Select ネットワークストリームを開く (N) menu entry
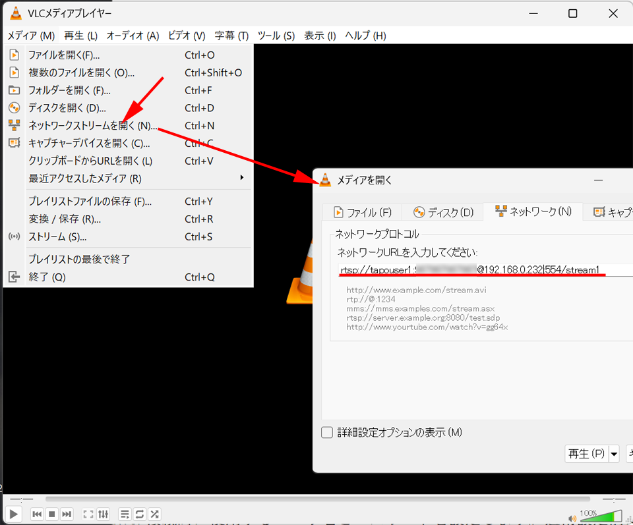Image resolution: width=633 pixels, height=525 pixels. pos(92,126)
